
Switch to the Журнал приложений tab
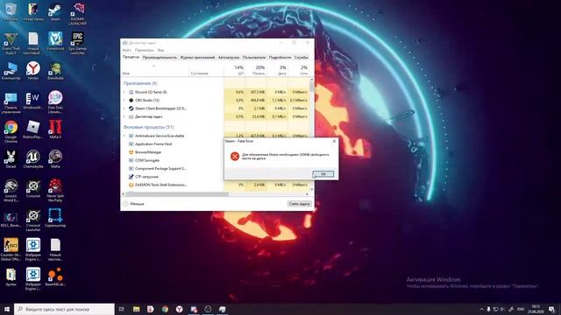197,58
